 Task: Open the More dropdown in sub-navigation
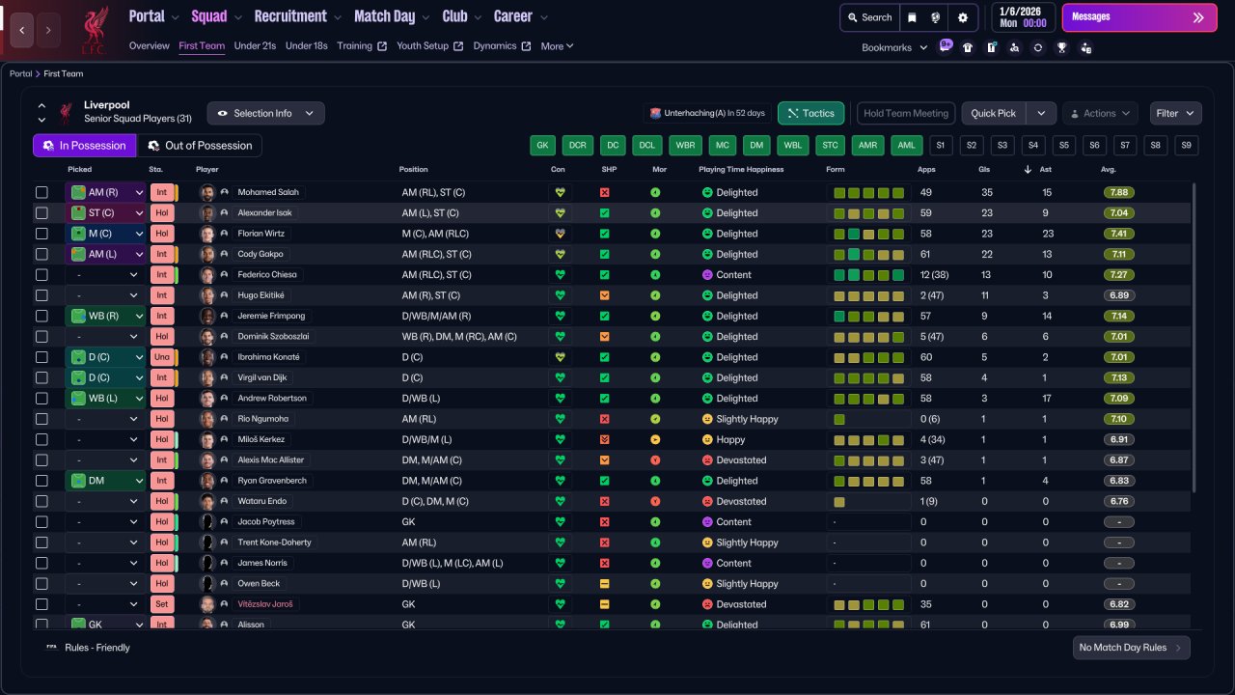tap(558, 45)
